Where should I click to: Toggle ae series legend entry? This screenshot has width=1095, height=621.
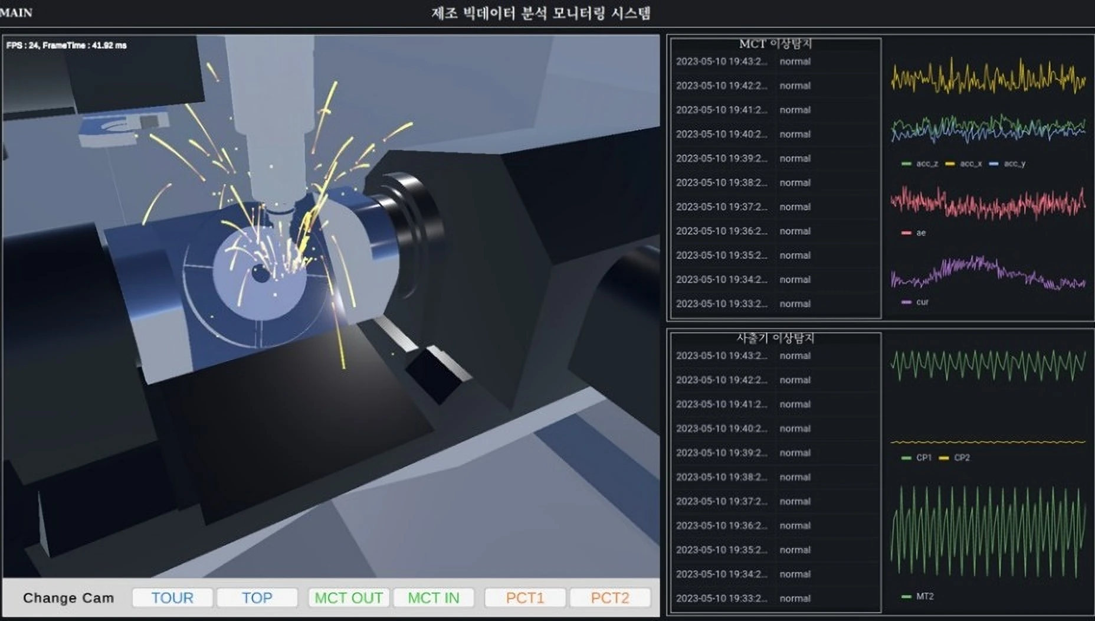point(914,233)
